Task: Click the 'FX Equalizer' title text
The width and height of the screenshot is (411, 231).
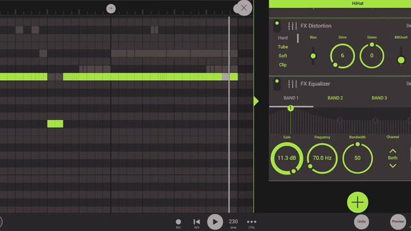Action: click(315, 84)
